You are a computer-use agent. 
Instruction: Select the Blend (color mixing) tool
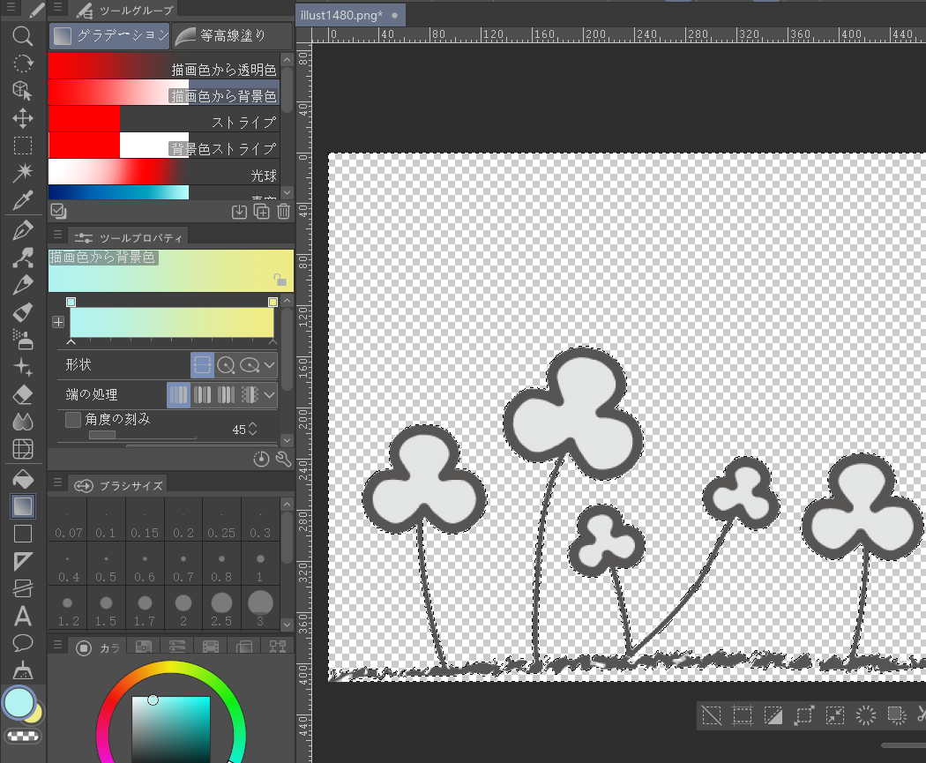point(22,422)
